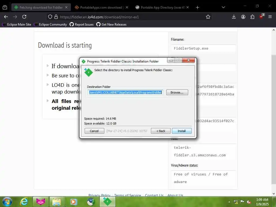
Task: Click the Download is starting heading
Action: 65,45
